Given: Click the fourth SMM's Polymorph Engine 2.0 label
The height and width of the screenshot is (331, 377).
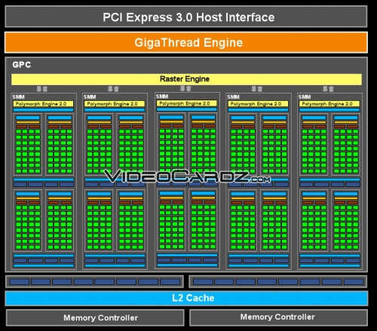Looking at the screenshot, I should click(258, 104).
